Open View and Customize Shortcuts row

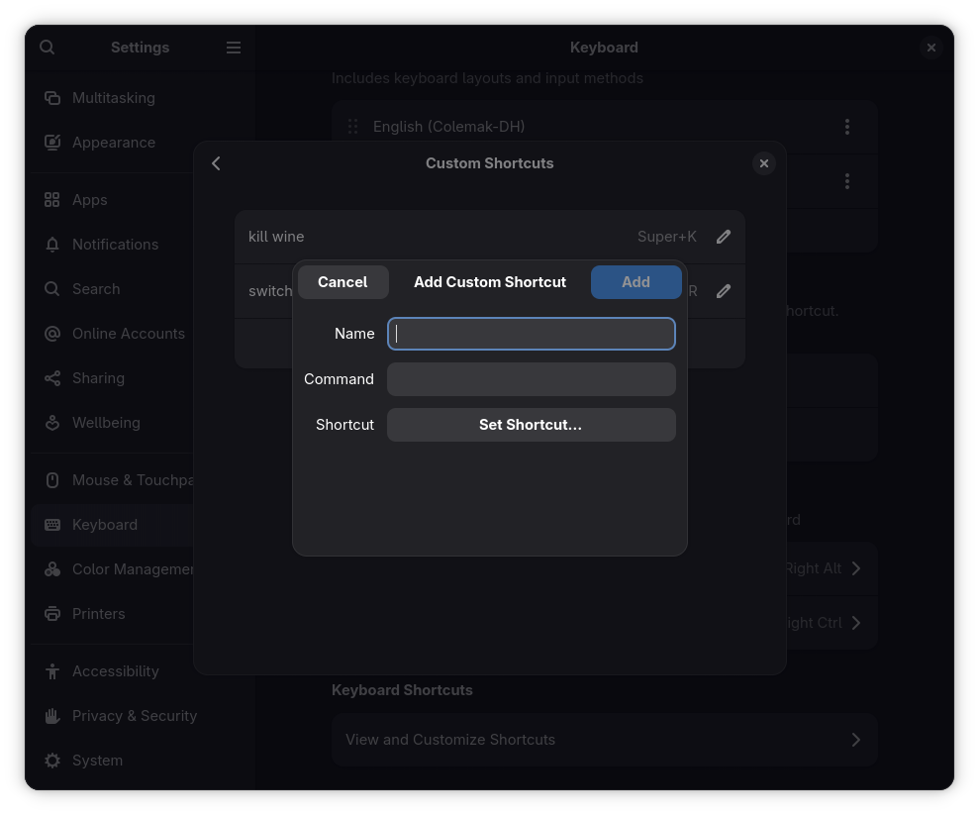[x=605, y=740]
